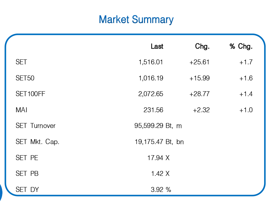This screenshot has height=208, width=277.
Task: Click the Chg. column header
Action: tap(202, 46)
